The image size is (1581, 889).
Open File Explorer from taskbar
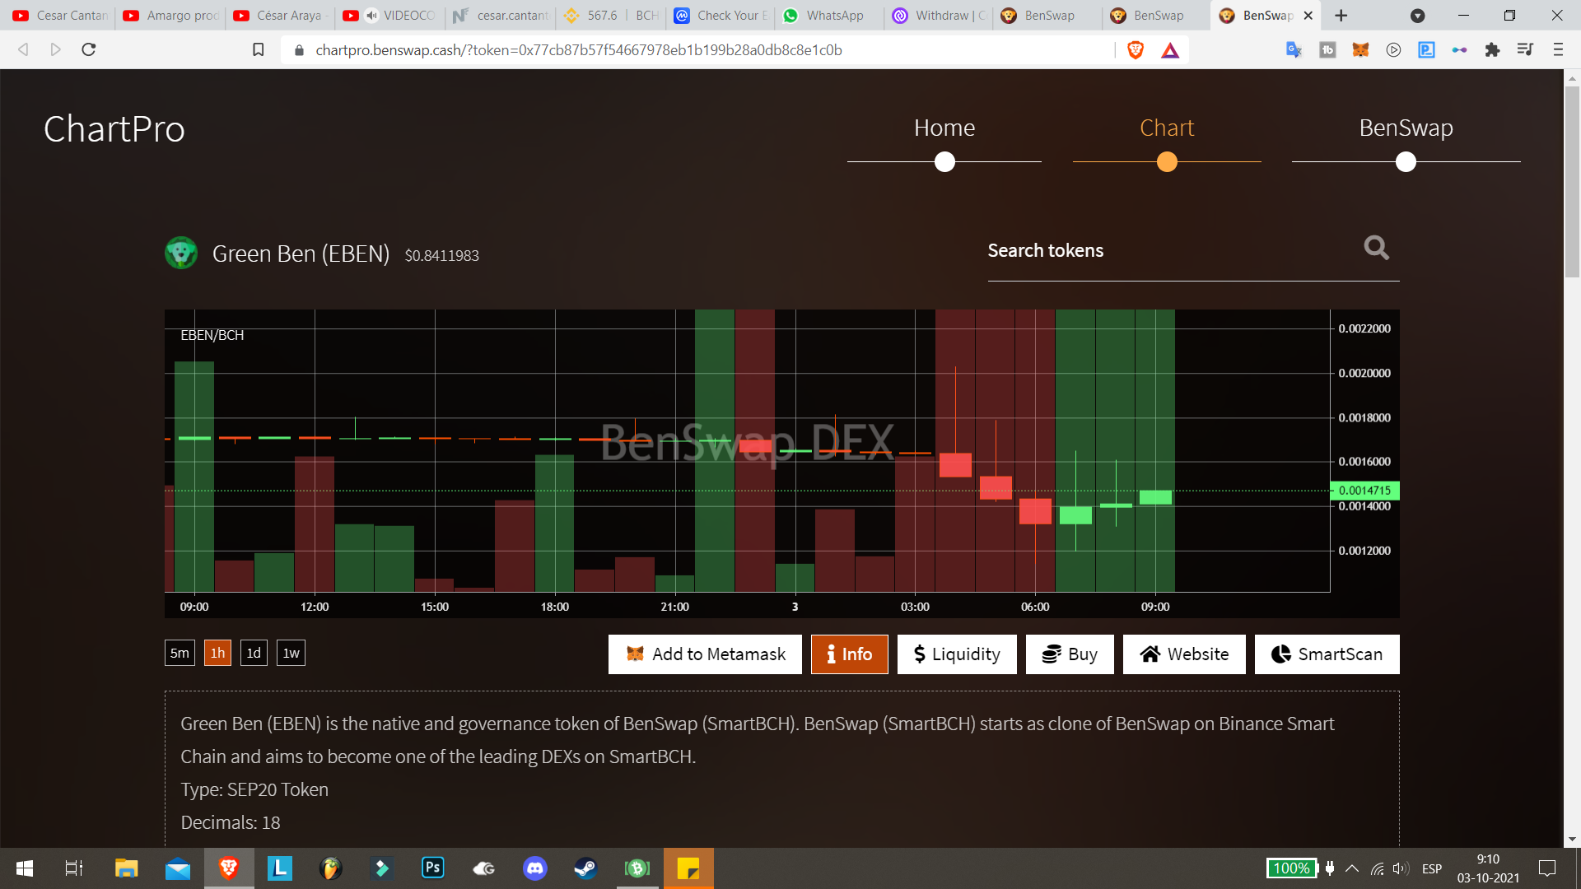[126, 868]
